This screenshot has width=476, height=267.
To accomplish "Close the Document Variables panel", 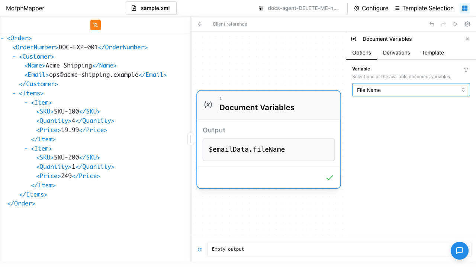I will [467, 39].
